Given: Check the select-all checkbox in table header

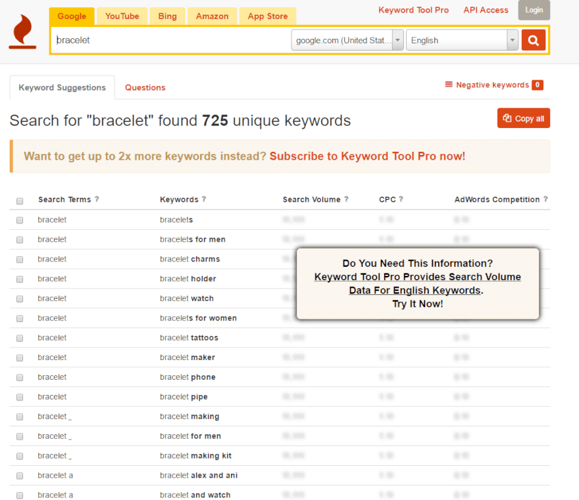Looking at the screenshot, I should 19,201.
